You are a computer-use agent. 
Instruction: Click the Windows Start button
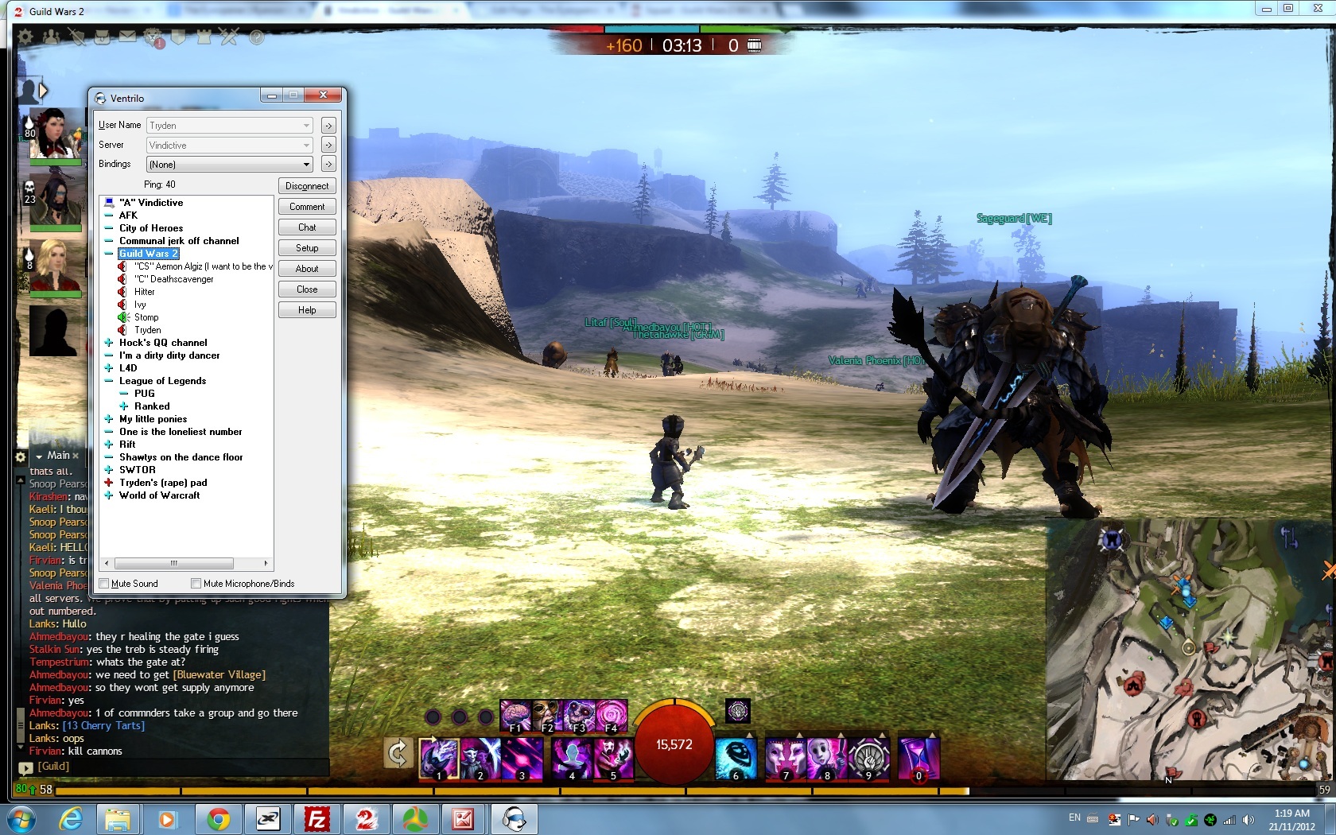[x=21, y=819]
